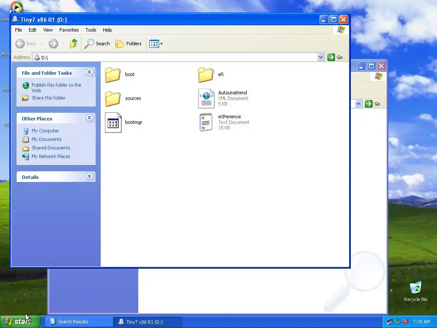This screenshot has height=328, width=437.
Task: Expand the Details panel
Action: [x=90, y=176]
